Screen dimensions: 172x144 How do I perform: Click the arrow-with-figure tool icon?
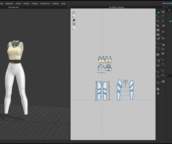coord(163,45)
